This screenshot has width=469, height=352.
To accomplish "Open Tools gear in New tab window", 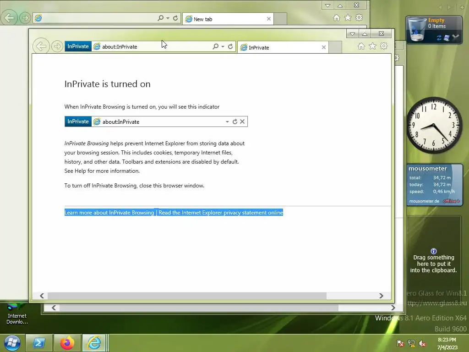I will point(359,18).
